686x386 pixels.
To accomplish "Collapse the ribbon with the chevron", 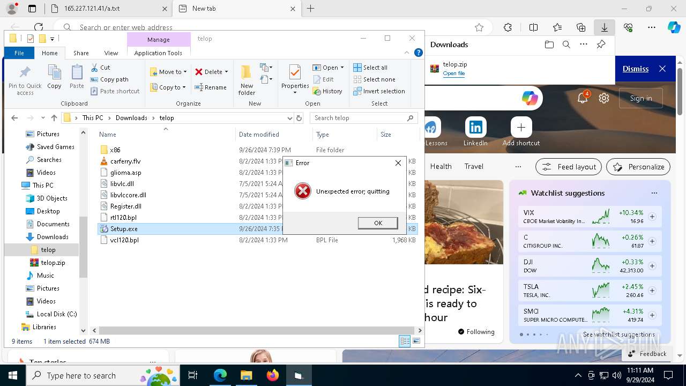I will click(x=407, y=53).
